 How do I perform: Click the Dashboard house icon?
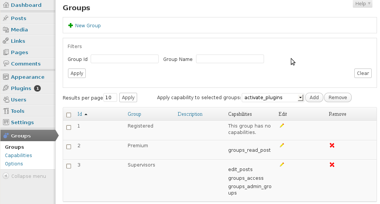point(6,5)
